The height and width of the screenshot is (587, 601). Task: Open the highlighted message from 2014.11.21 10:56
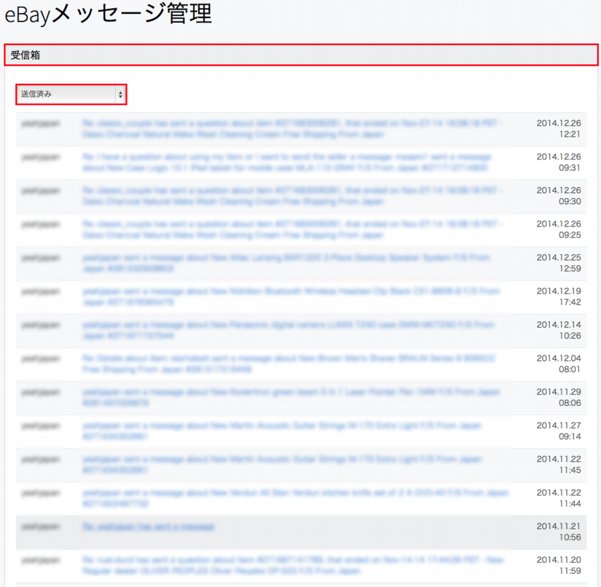(x=149, y=526)
